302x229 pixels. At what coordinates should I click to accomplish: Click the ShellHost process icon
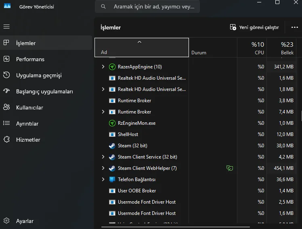(112, 134)
